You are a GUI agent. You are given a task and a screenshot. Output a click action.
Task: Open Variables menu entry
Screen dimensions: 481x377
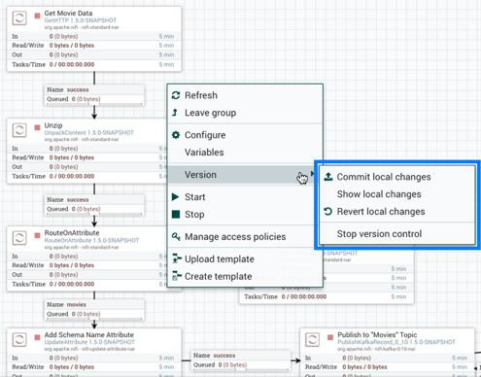(245, 152)
